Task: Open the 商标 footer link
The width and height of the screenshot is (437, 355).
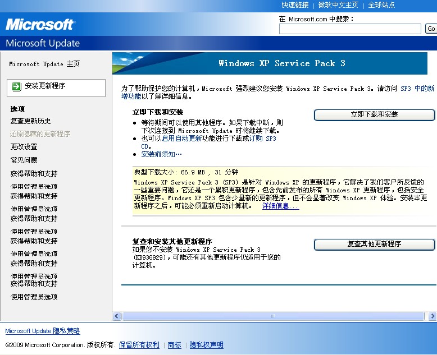Action: 175,345
